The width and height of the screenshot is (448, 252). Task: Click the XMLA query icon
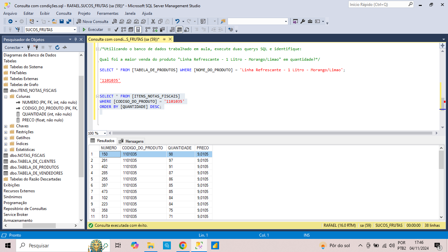click(136, 21)
